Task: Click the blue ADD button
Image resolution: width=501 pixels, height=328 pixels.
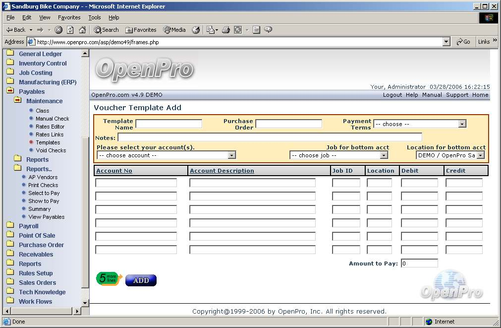Action: (141, 280)
